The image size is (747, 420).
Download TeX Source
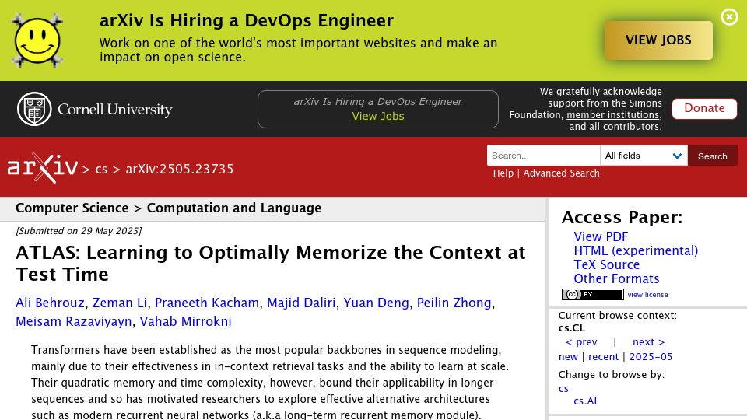tap(606, 264)
